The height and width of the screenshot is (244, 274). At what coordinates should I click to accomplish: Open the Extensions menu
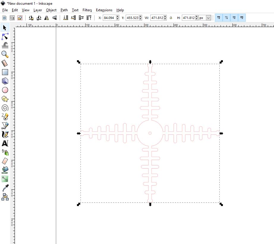(x=104, y=10)
